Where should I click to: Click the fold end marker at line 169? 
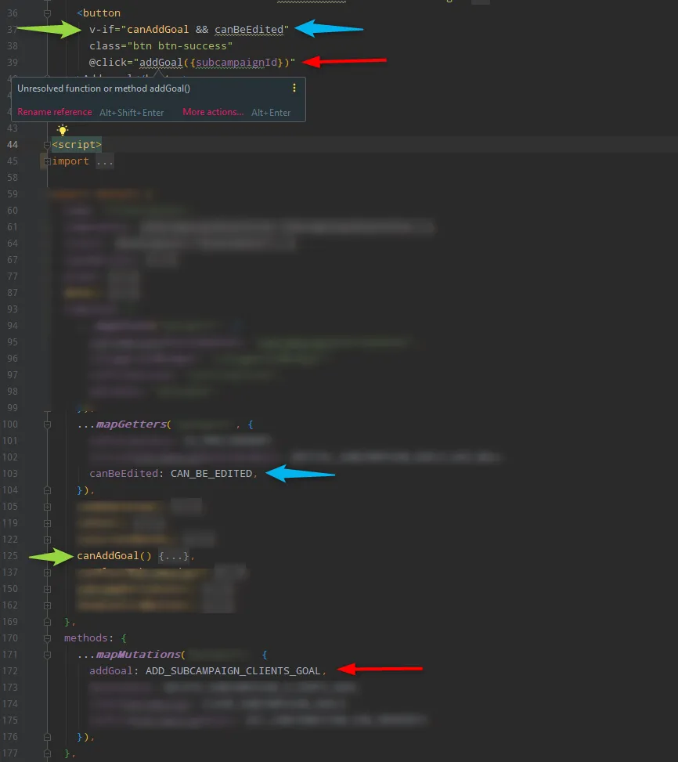(47, 622)
